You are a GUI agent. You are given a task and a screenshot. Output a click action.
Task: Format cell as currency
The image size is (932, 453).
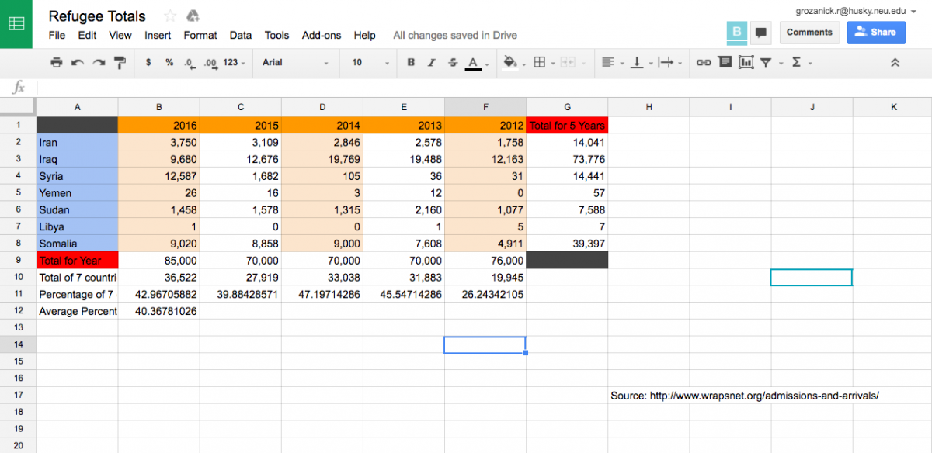pyautogui.click(x=148, y=63)
